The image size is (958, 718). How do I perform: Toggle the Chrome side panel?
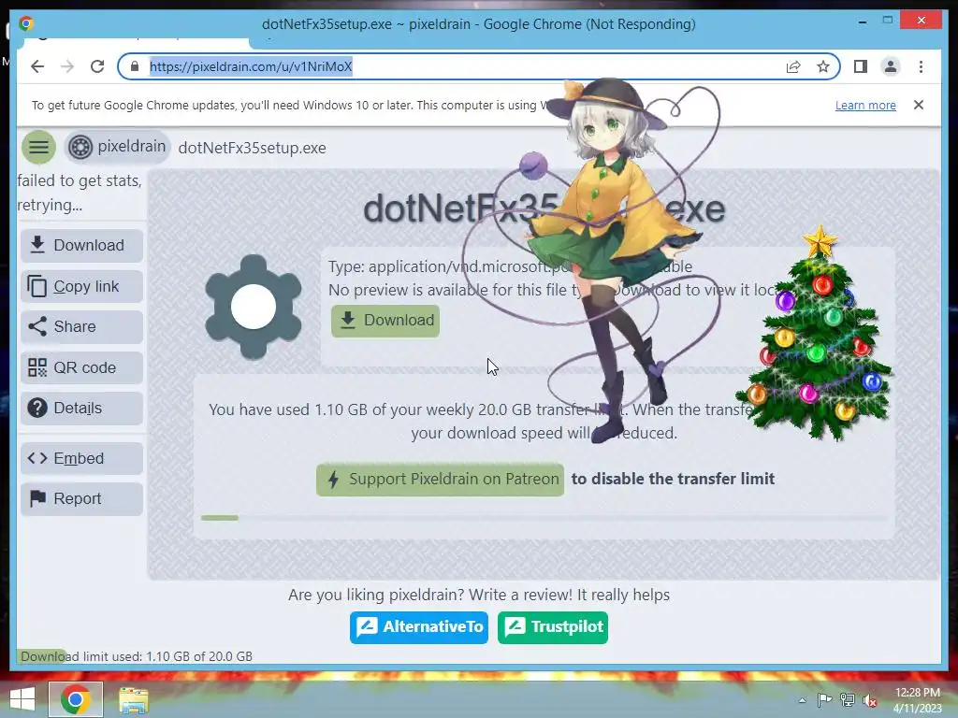coord(861,66)
